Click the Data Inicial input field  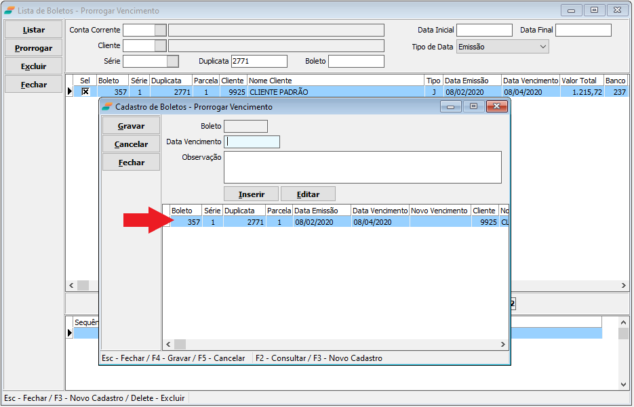[x=483, y=30]
